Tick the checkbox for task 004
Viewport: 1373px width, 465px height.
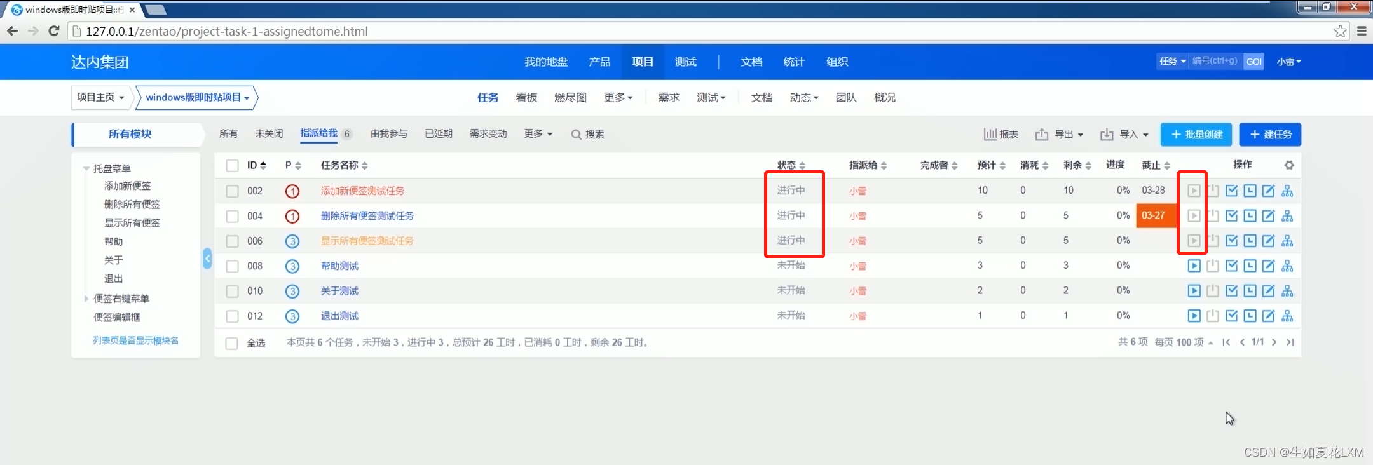pyautogui.click(x=232, y=216)
